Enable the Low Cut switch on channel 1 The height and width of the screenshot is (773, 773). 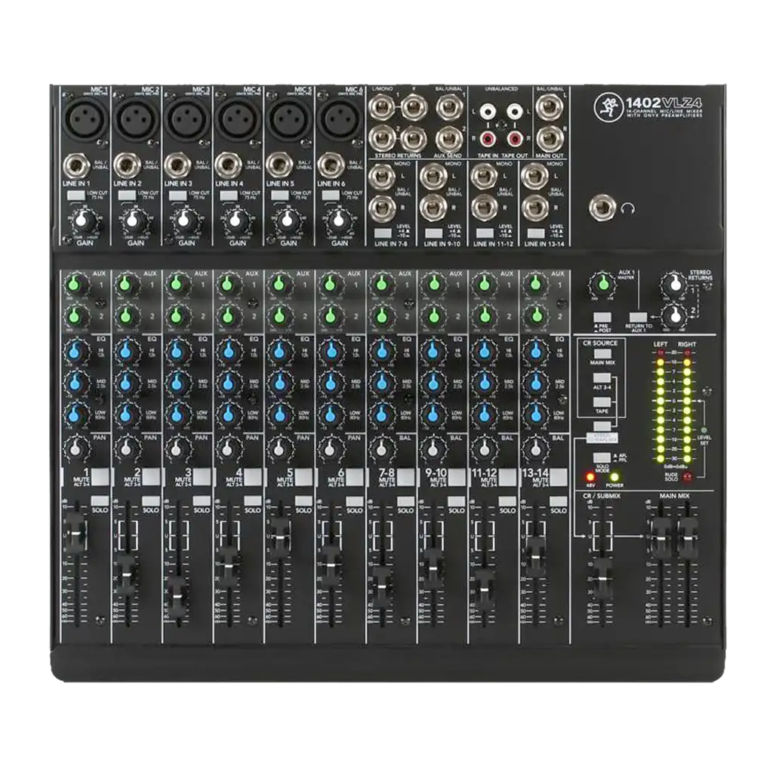point(76,196)
